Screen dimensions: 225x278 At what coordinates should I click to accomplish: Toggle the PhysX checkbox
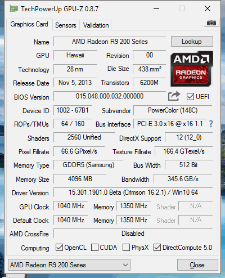[126, 248]
